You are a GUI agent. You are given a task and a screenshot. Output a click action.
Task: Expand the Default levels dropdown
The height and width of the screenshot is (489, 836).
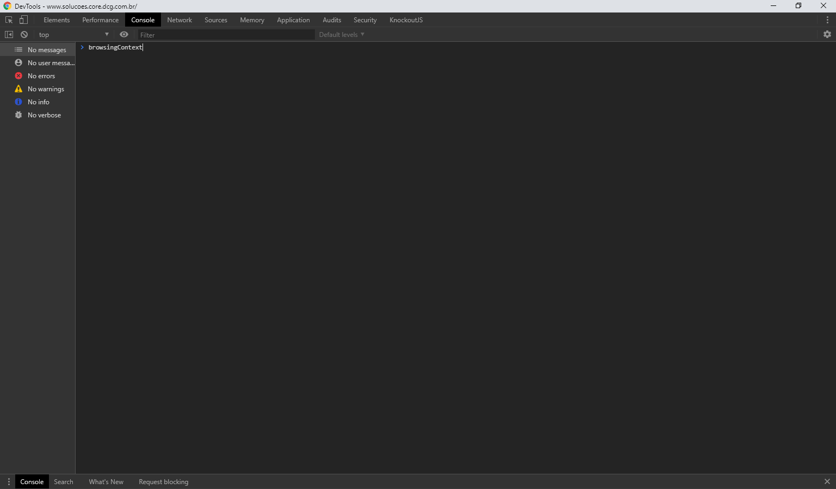tap(342, 35)
